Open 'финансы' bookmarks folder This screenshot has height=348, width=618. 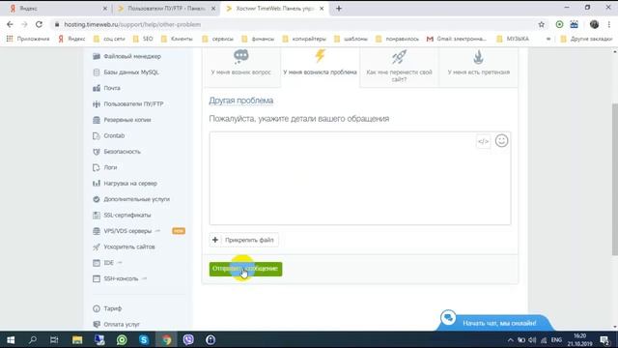[x=258, y=39]
